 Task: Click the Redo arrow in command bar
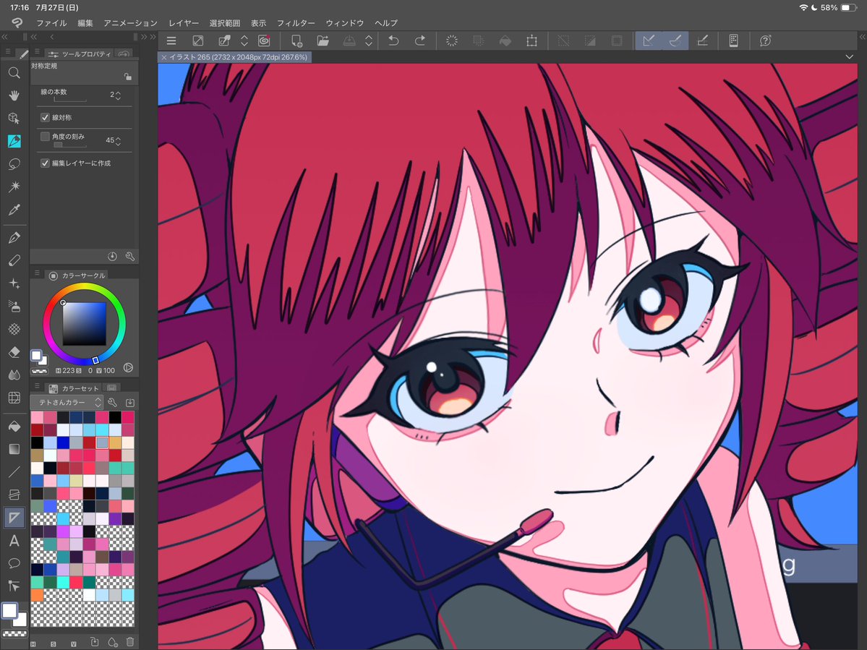pos(420,40)
